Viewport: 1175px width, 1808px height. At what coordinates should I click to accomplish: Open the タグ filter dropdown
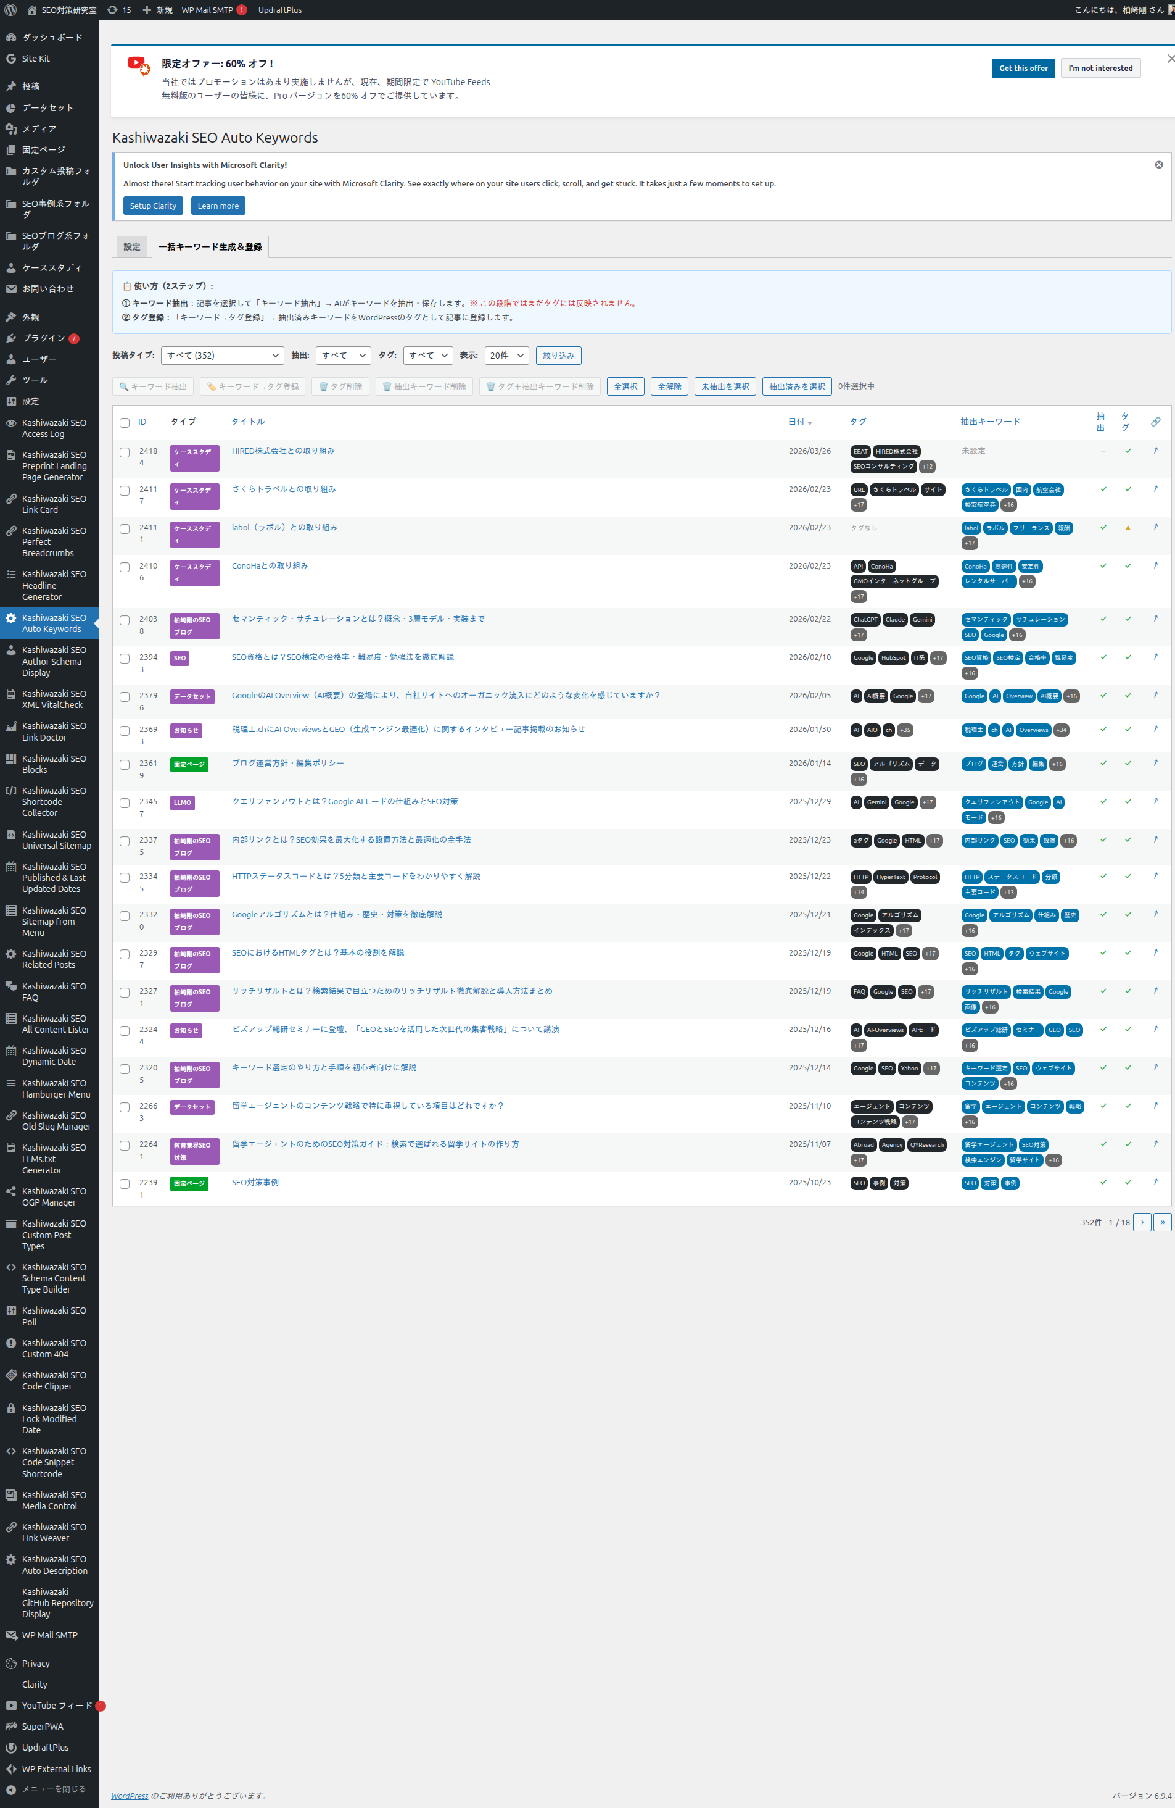pyautogui.click(x=427, y=356)
